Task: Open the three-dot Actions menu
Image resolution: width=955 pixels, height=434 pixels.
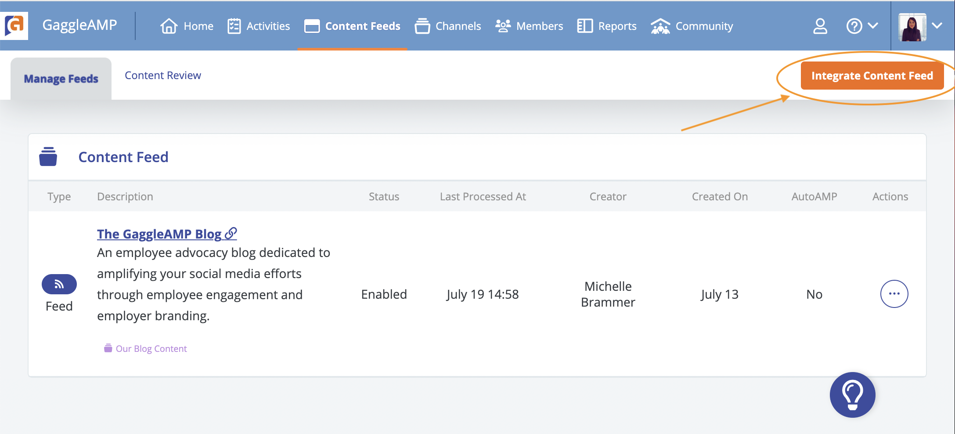Action: click(894, 294)
